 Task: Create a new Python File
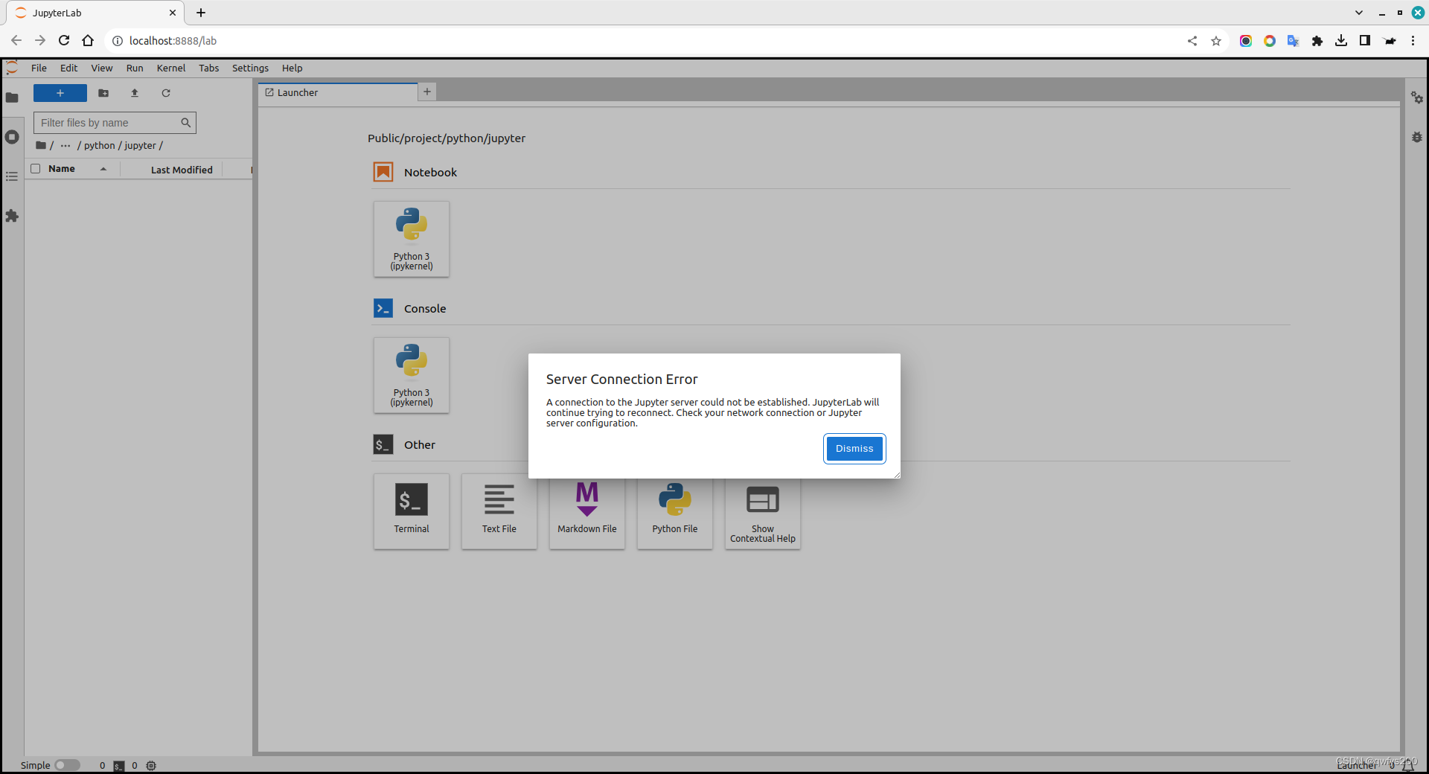click(675, 514)
